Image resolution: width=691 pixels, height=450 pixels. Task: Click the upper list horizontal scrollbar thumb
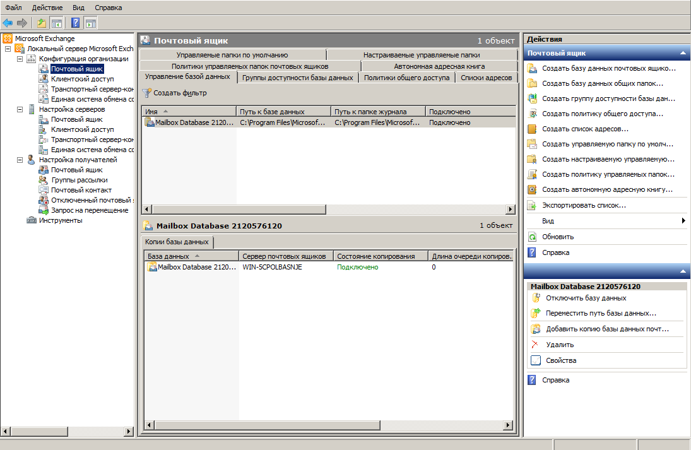pos(239,209)
